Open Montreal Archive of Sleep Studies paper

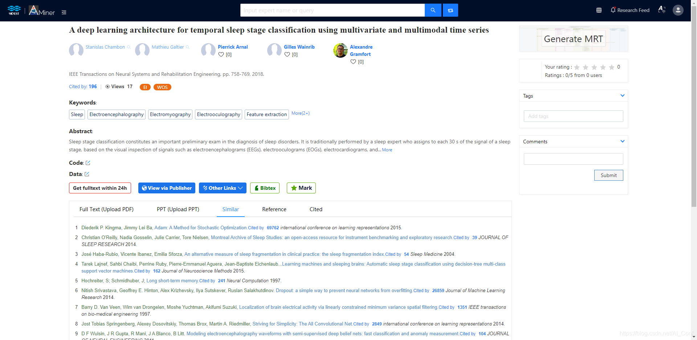pyautogui.click(x=332, y=238)
